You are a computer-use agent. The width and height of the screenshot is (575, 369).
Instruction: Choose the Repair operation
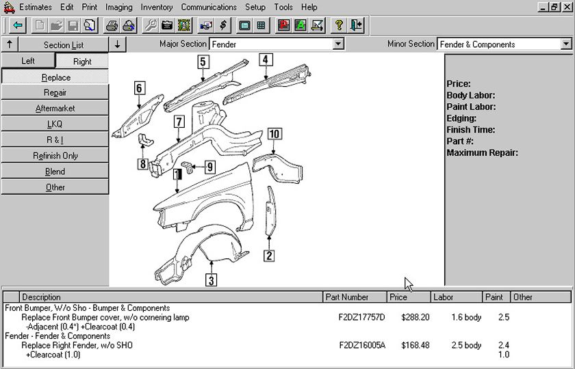coord(55,93)
